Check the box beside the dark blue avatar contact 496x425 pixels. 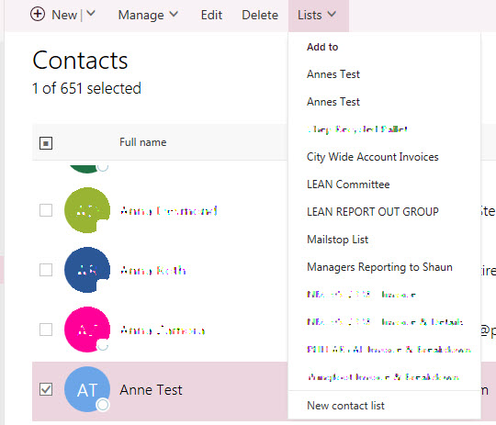click(46, 270)
